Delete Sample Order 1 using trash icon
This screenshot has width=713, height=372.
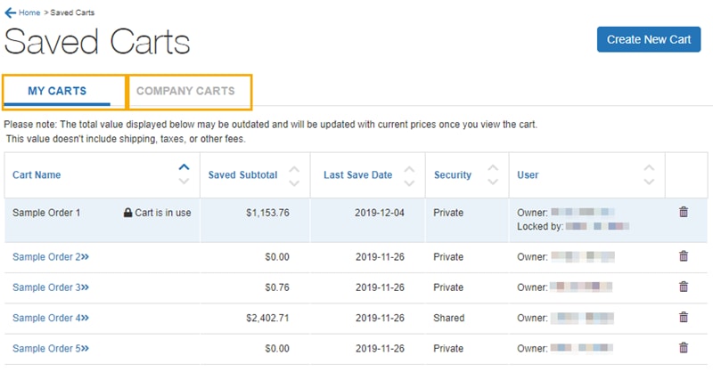[x=684, y=213]
